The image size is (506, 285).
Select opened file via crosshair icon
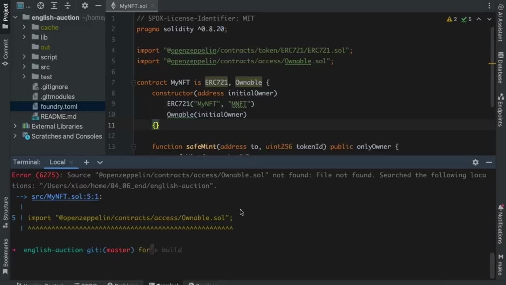click(41, 6)
